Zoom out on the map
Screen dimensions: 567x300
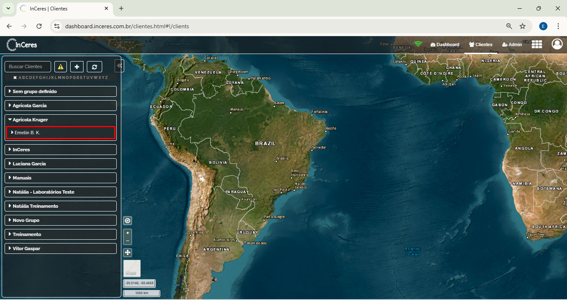click(x=128, y=241)
